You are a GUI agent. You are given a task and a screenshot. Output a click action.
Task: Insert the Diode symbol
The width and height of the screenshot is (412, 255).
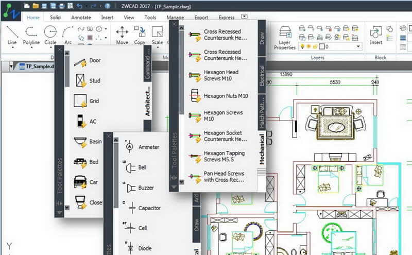pyautogui.click(x=139, y=248)
